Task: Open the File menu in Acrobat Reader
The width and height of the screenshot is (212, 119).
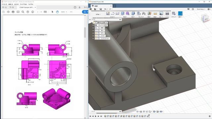Action: (x=4, y=4)
